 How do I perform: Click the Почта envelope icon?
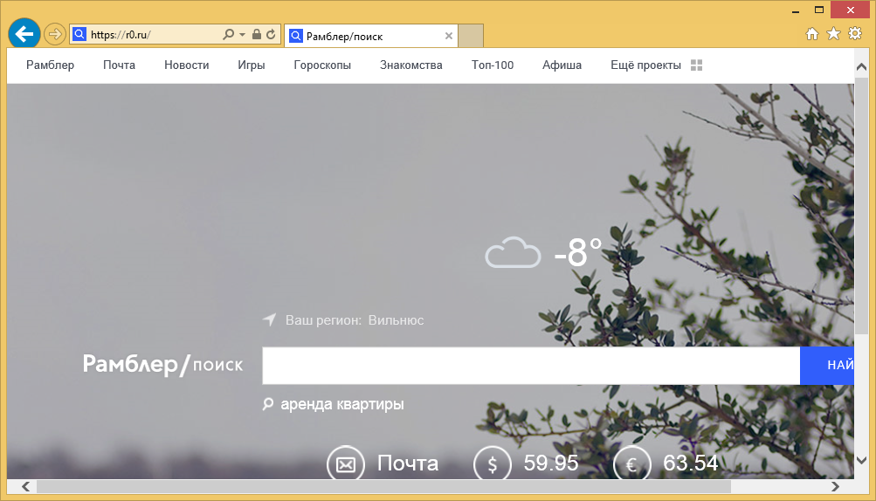point(345,464)
